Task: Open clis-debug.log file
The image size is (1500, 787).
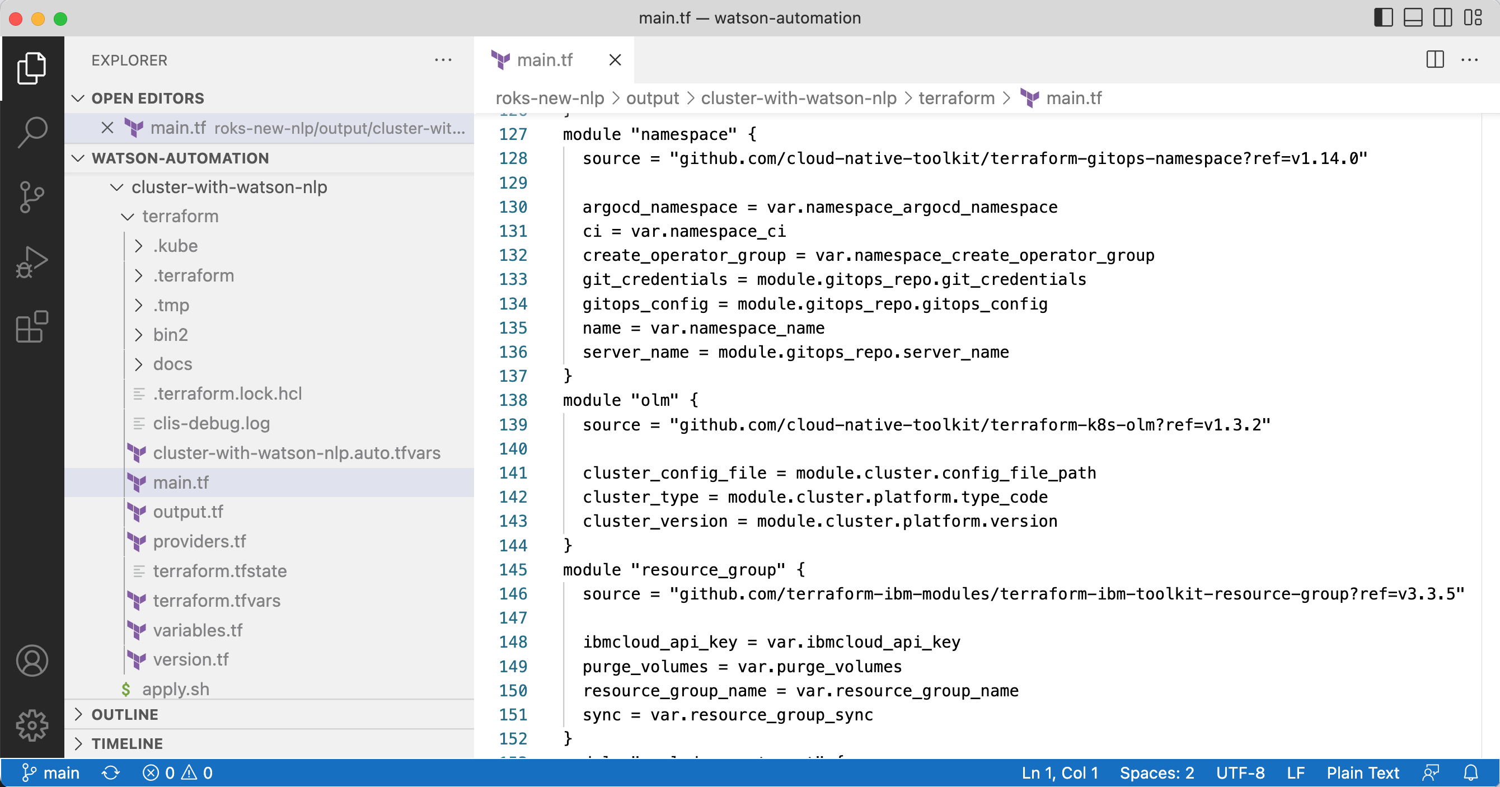Action: tap(269, 424)
